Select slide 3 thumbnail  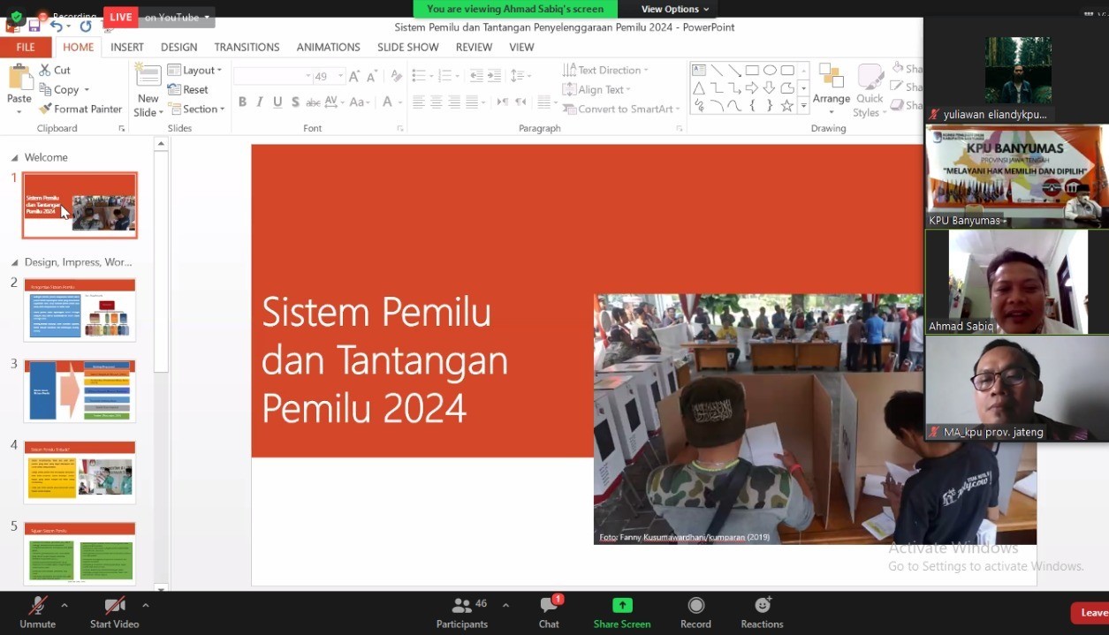click(x=80, y=391)
